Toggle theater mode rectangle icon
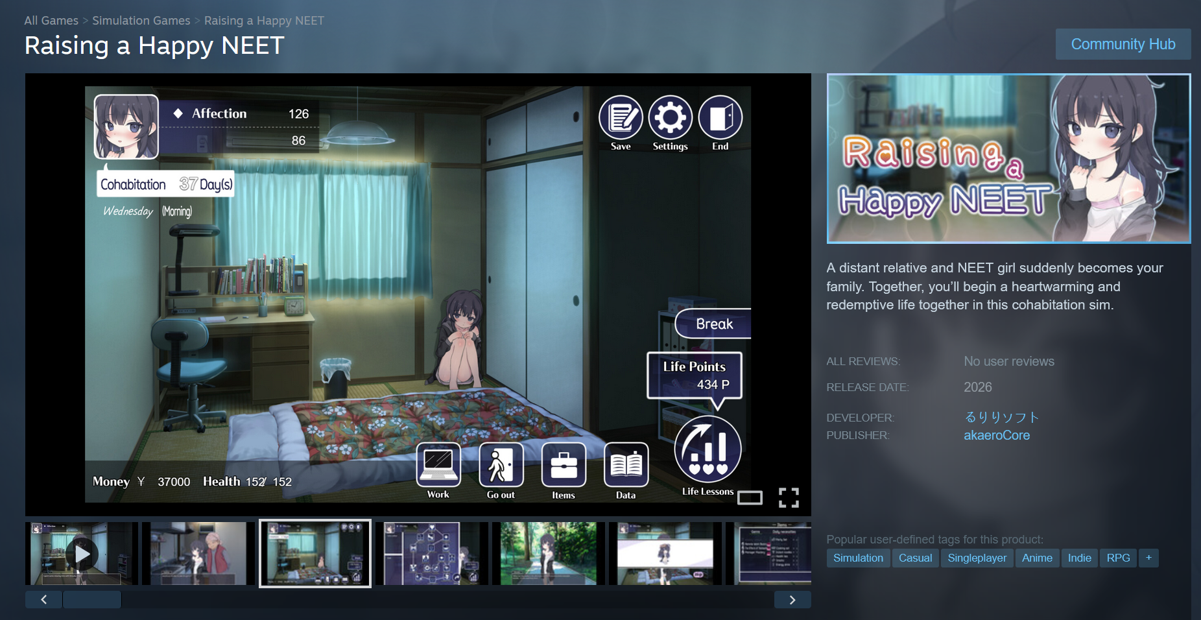The image size is (1201, 620). click(750, 498)
